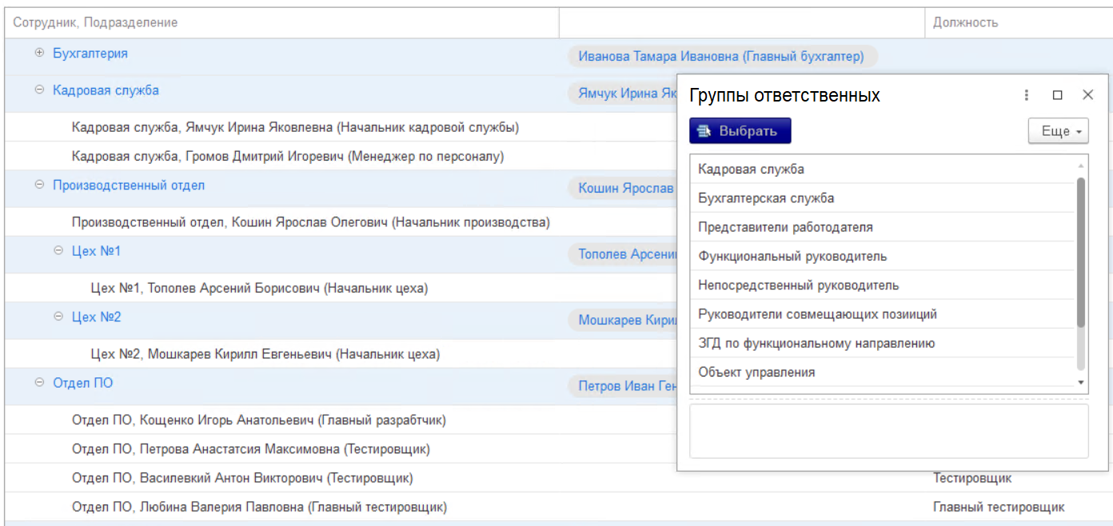Screen dimensions: 1113x526
Task: Close the Группы ответственных dialog
Action: tap(1087, 95)
